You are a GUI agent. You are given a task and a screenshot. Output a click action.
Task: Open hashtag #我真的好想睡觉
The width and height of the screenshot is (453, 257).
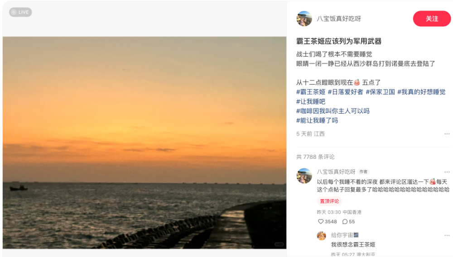pos(421,92)
